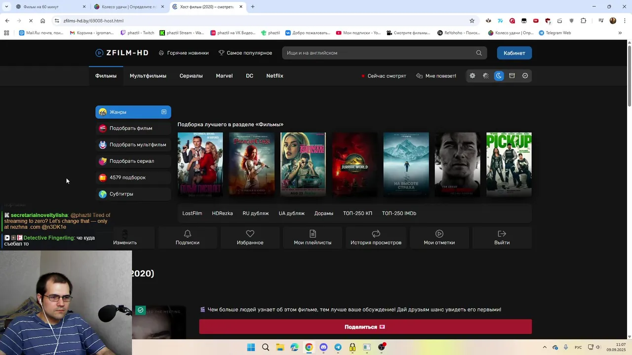This screenshot has height=355, width=632.
Task: Click the ZFILM-HD logo
Action: 122,53
